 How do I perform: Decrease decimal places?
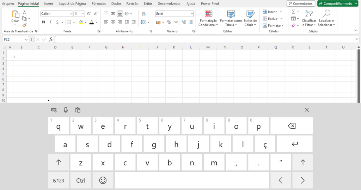[191, 22]
